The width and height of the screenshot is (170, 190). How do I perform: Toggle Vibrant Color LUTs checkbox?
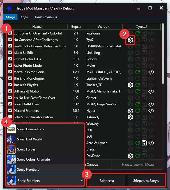pos(10,59)
